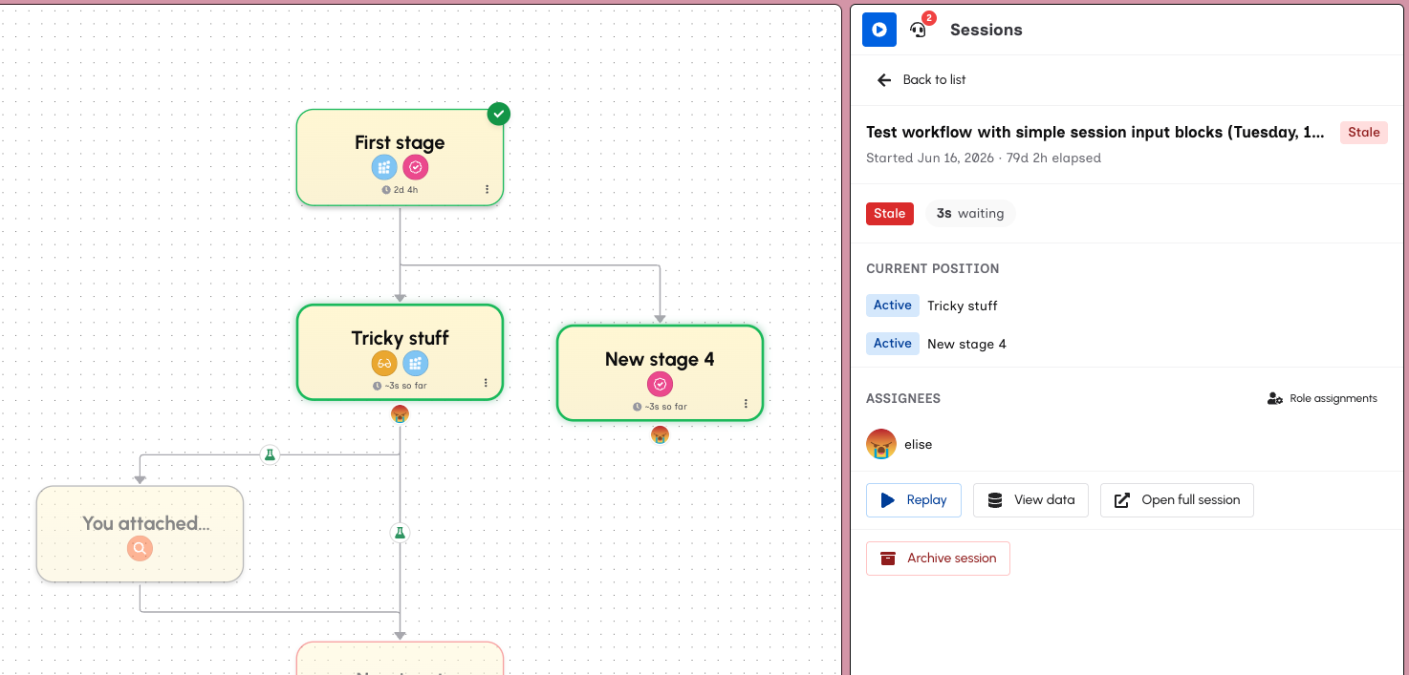1409x675 pixels.
Task: Open the New stage 4 three-dot menu
Action: tap(747, 404)
